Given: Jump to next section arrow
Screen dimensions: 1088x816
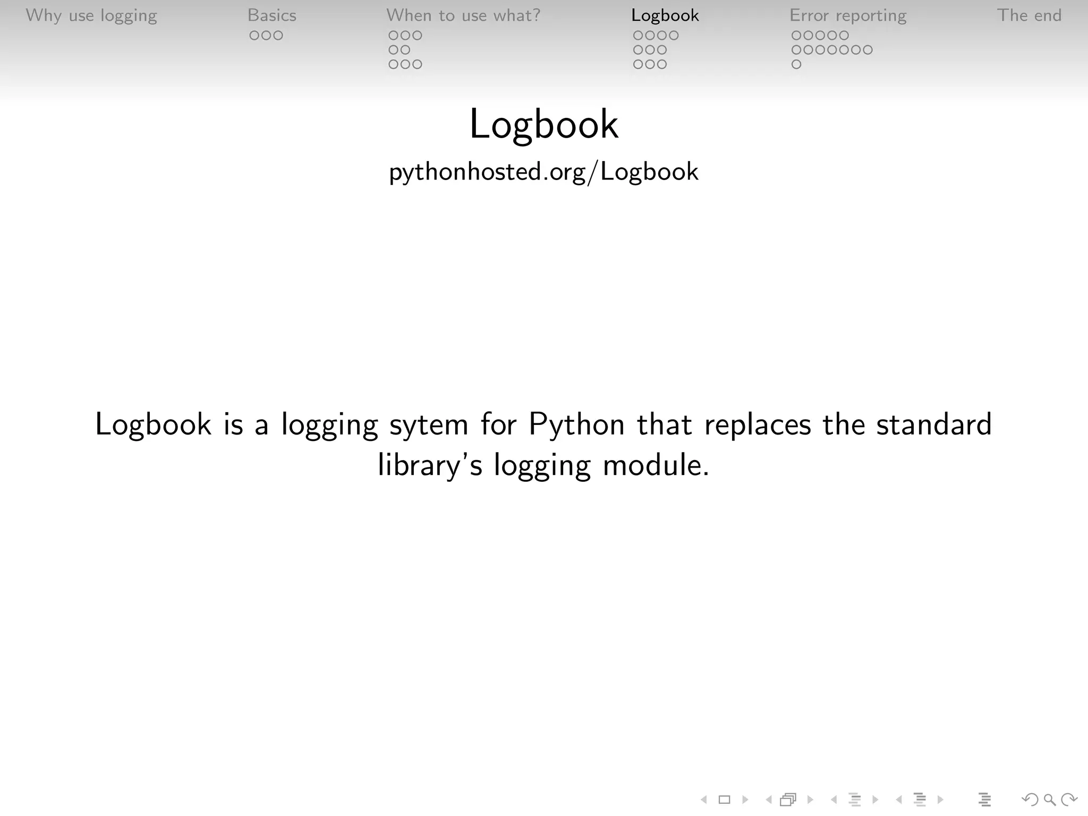Looking at the screenshot, I should pyautogui.click(x=940, y=800).
